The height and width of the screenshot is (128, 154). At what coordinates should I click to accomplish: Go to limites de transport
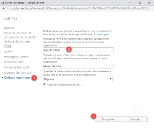16,67
